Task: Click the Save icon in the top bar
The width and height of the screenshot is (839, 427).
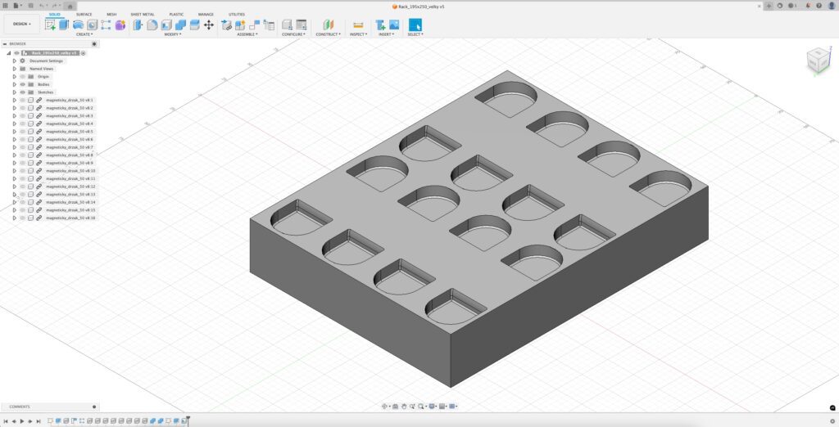Action: click(x=30, y=6)
